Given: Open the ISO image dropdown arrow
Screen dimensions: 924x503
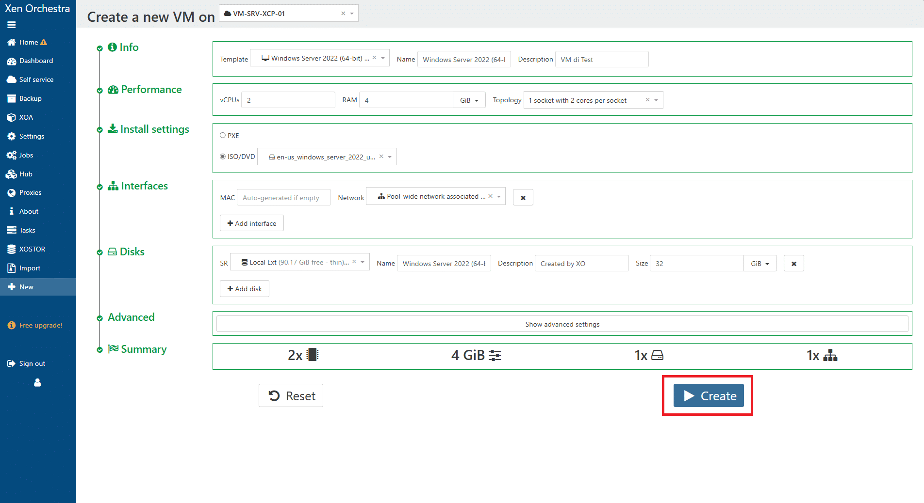Looking at the screenshot, I should tap(390, 157).
